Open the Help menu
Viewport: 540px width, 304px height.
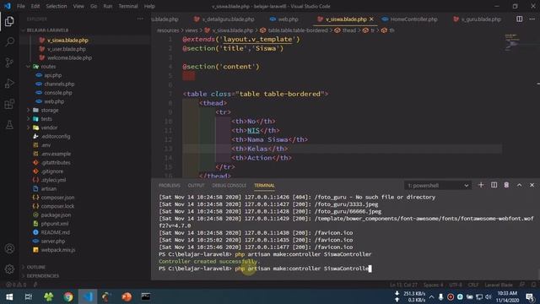149,6
